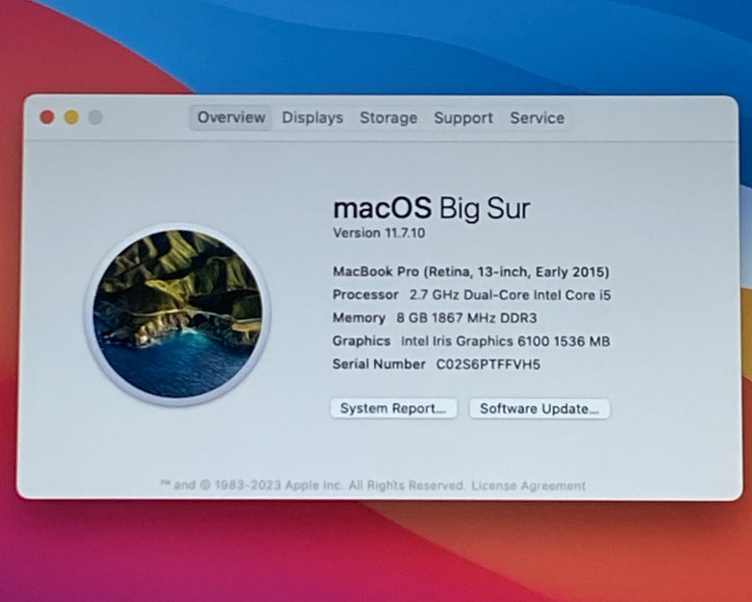The height and width of the screenshot is (602, 752).
Task: Click the Processor information line
Action: tap(471, 295)
